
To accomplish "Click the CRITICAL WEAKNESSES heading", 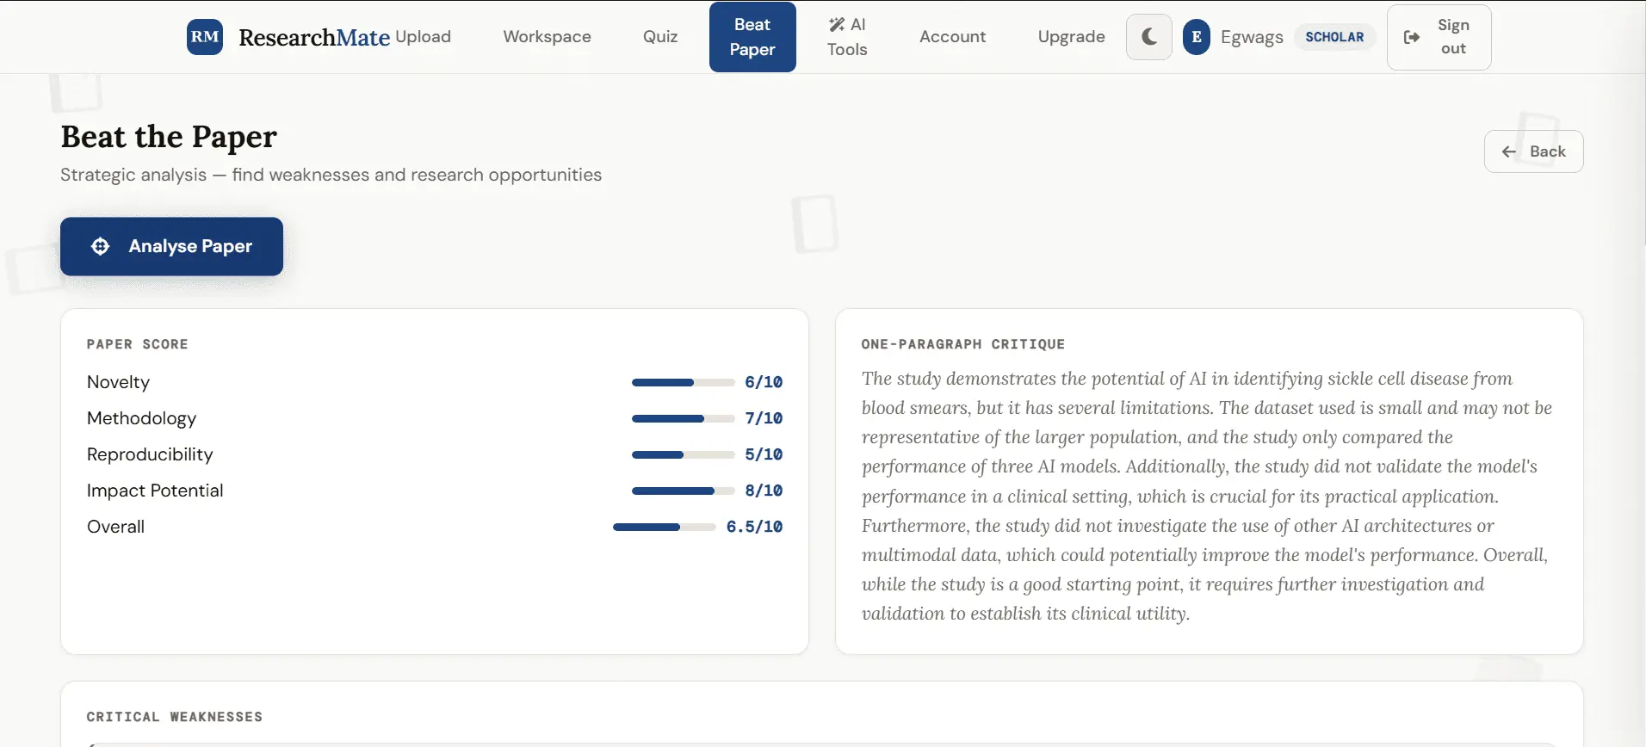I will (175, 717).
